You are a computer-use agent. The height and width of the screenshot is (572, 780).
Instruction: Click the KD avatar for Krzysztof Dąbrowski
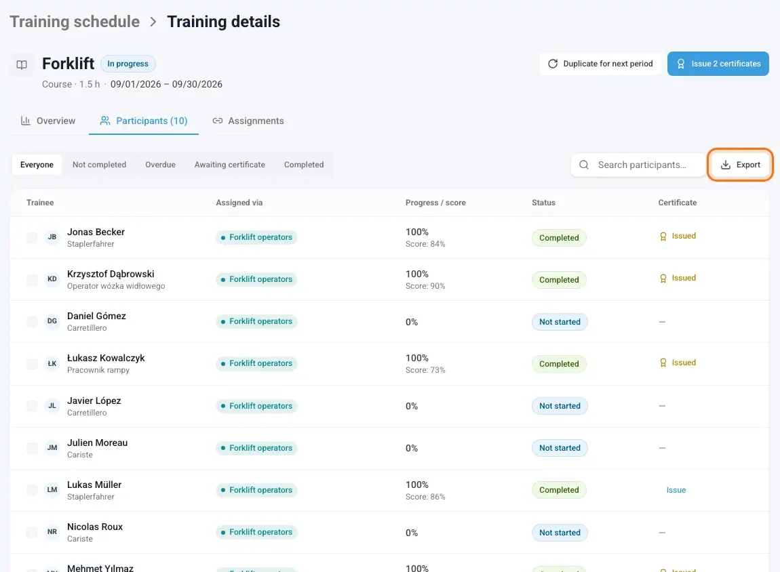pos(52,279)
